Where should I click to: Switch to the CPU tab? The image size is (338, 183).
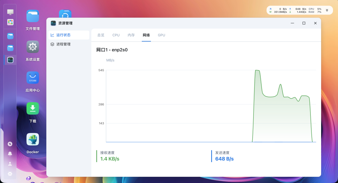coord(116,35)
